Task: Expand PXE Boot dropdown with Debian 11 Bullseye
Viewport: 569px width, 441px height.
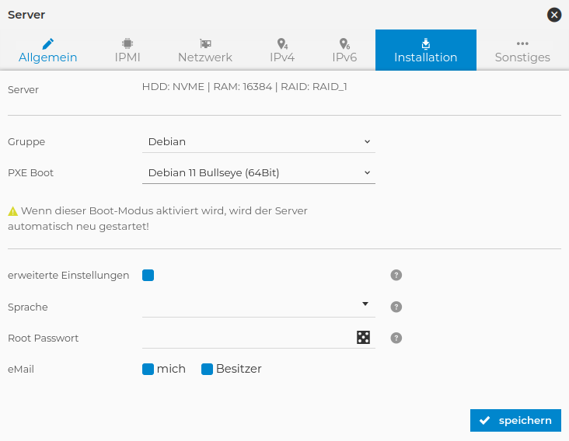Action: pos(258,172)
